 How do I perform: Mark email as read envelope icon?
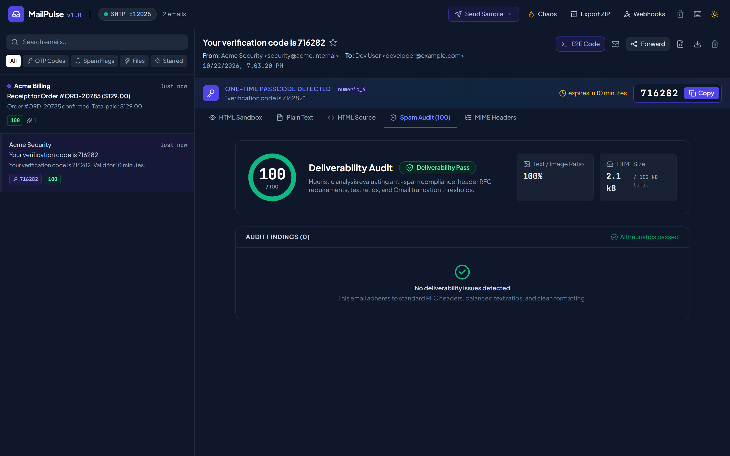[x=615, y=44]
